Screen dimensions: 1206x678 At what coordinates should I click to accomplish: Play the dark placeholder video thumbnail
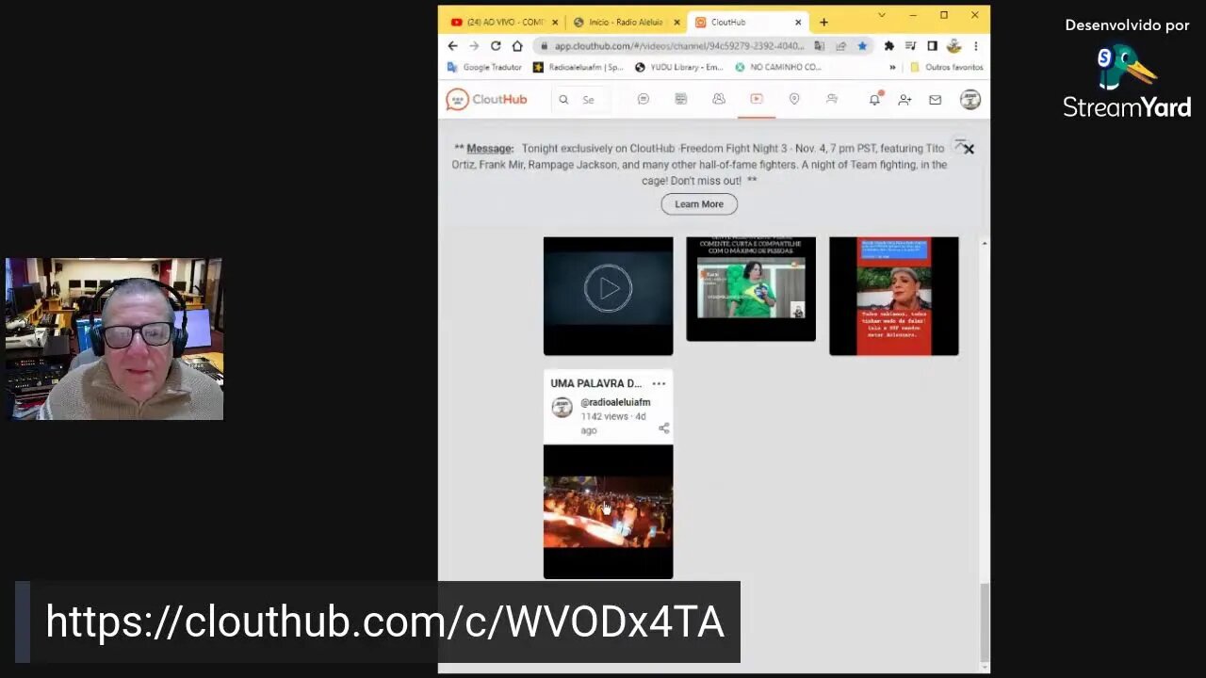609,296
